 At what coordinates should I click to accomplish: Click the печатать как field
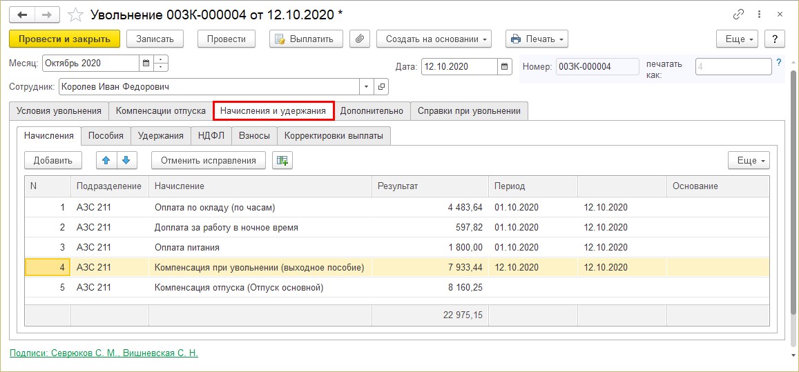click(x=733, y=66)
